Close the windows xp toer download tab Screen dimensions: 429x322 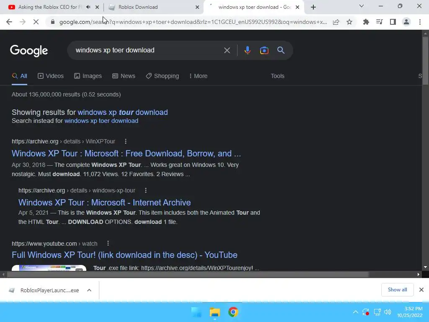[297, 7]
